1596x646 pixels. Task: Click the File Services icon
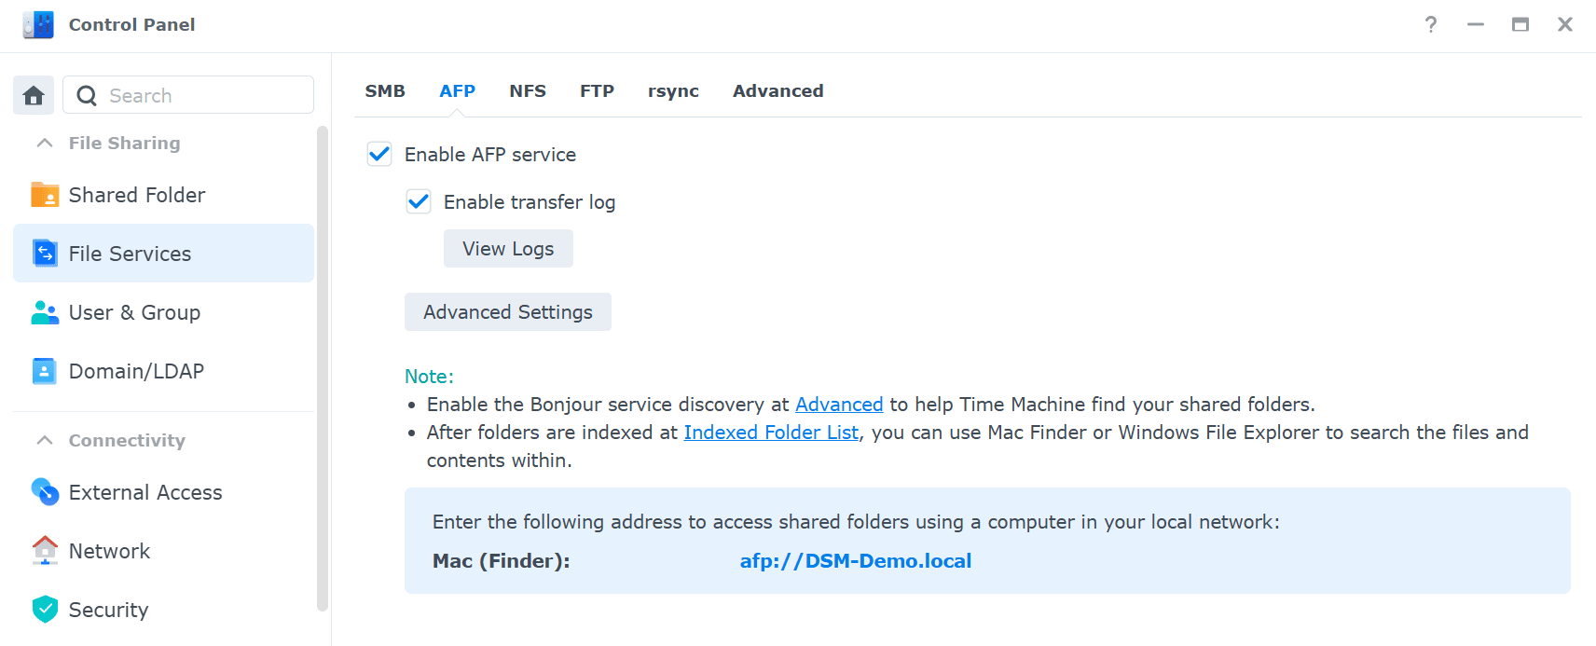click(45, 254)
